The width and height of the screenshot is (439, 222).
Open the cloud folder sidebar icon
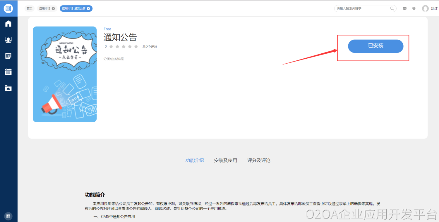click(8, 88)
